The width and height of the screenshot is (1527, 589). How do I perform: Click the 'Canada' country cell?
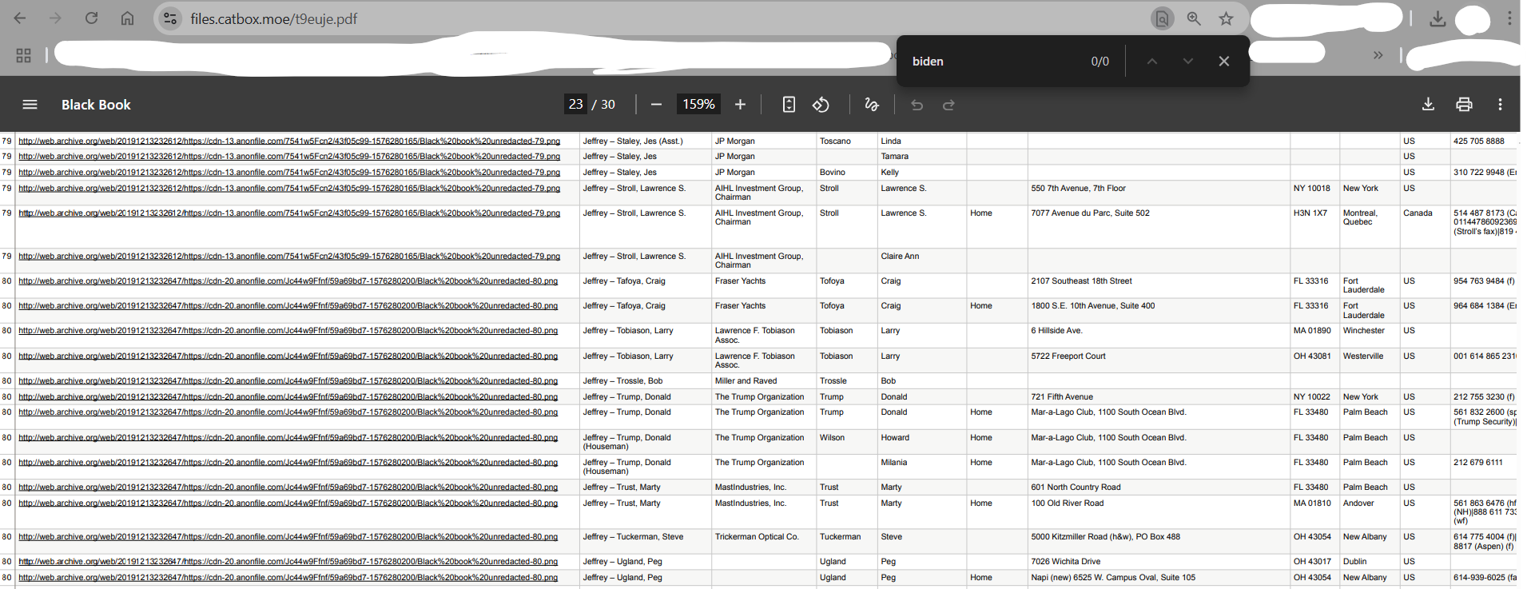click(1418, 213)
